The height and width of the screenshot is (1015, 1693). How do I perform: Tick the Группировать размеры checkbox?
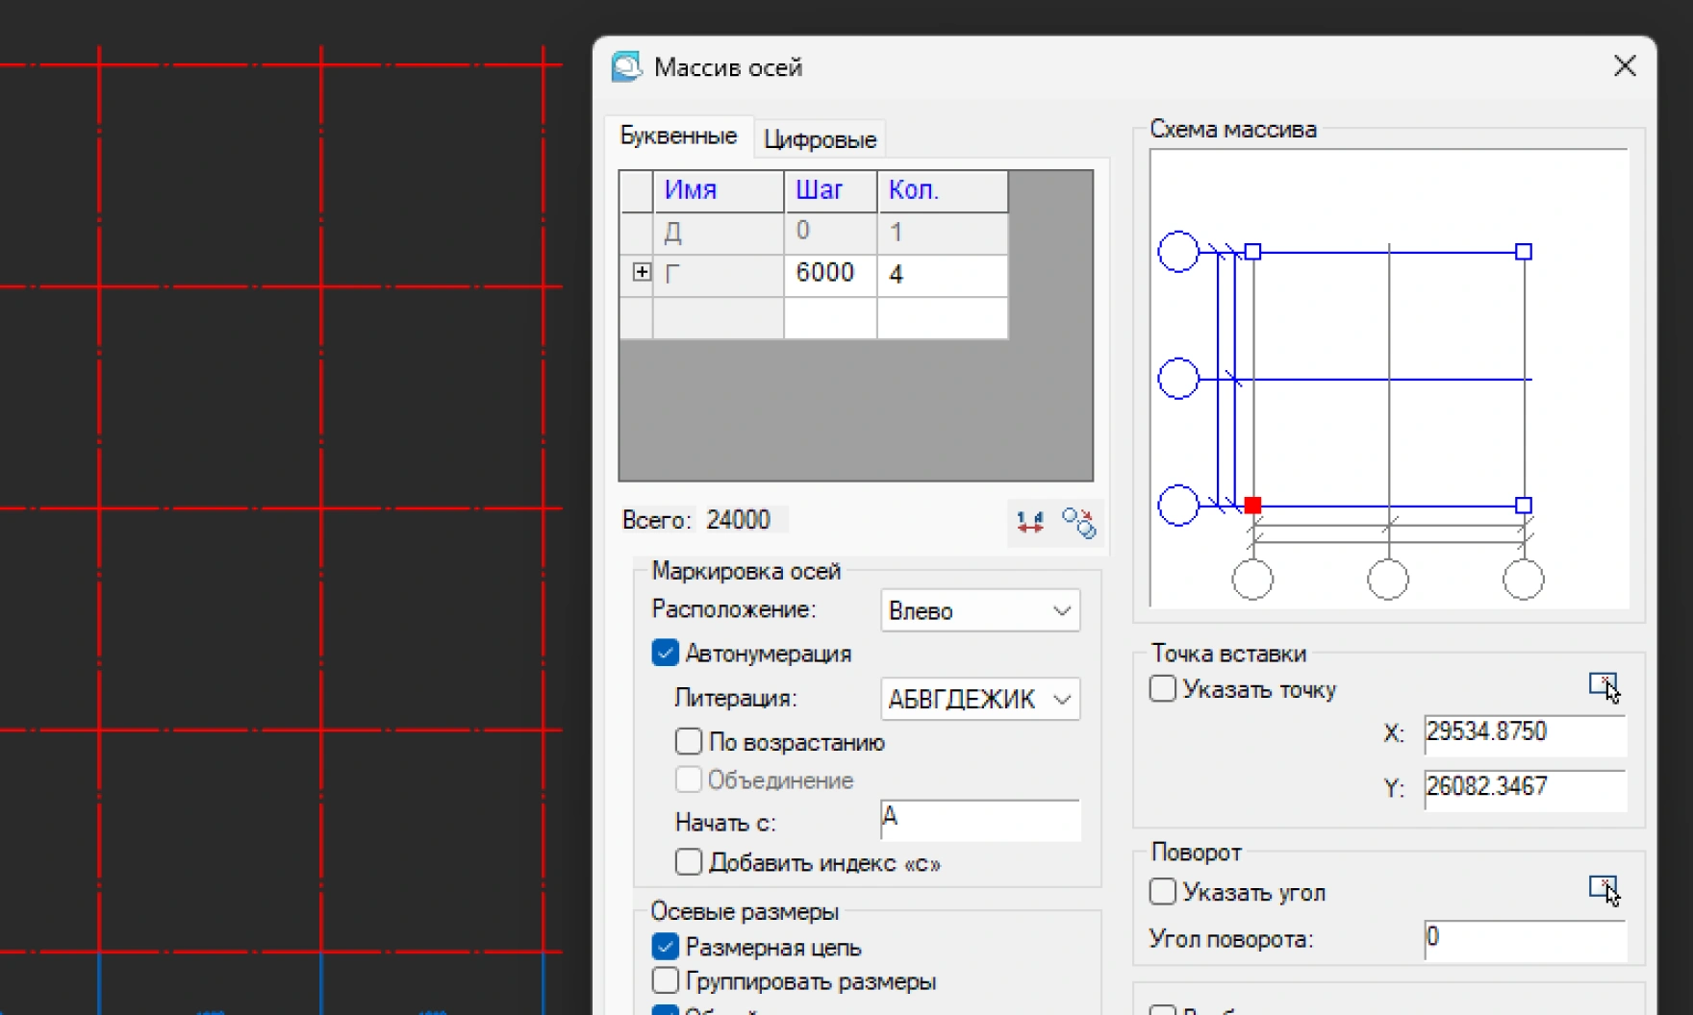665,980
